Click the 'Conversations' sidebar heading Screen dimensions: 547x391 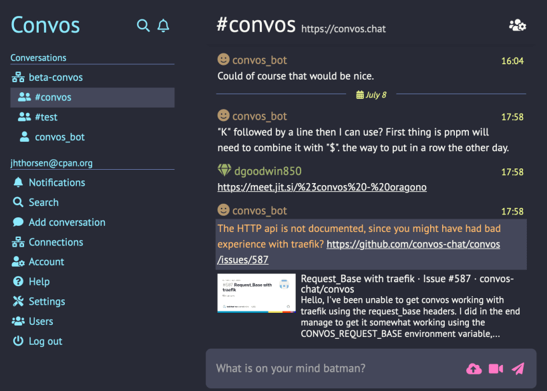pos(38,57)
